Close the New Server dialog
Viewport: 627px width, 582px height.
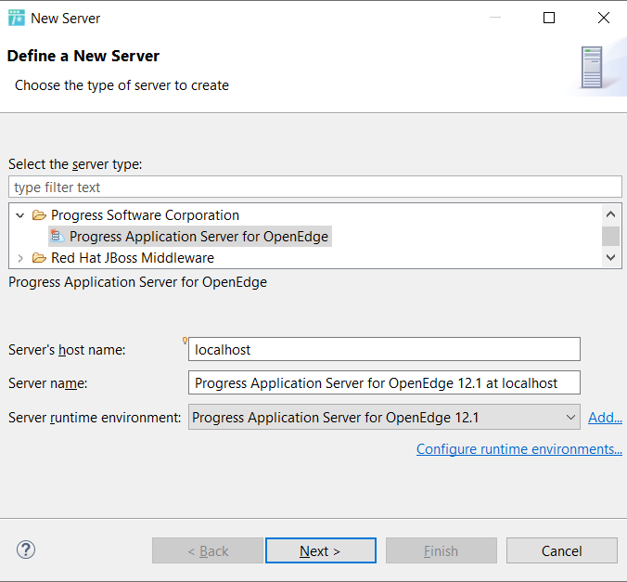(x=604, y=18)
